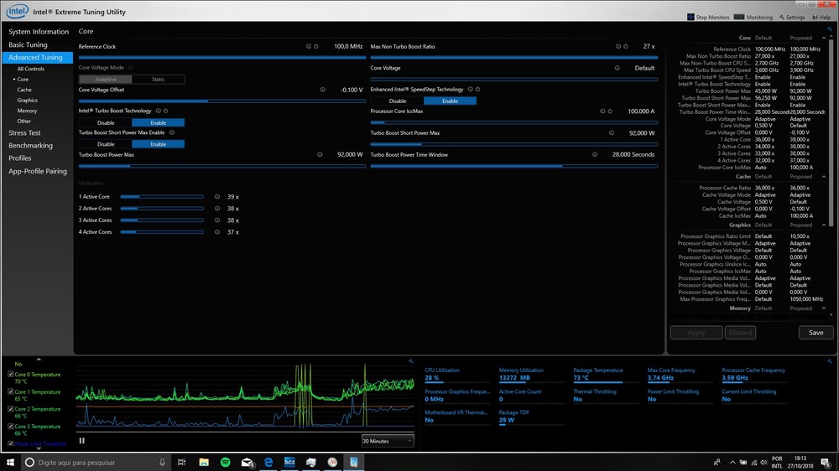The image size is (839, 471).
Task: Set Core Voltage Mode to Static
Action: [x=158, y=80]
